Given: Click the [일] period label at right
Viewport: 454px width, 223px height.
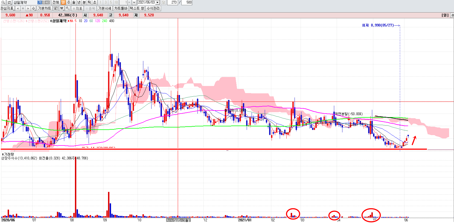Looking at the screenshot, I should pos(445,15).
